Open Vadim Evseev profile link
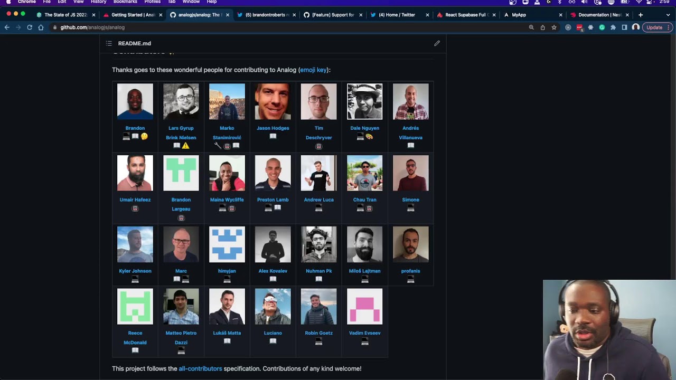This screenshot has width=676, height=380. 364,333
